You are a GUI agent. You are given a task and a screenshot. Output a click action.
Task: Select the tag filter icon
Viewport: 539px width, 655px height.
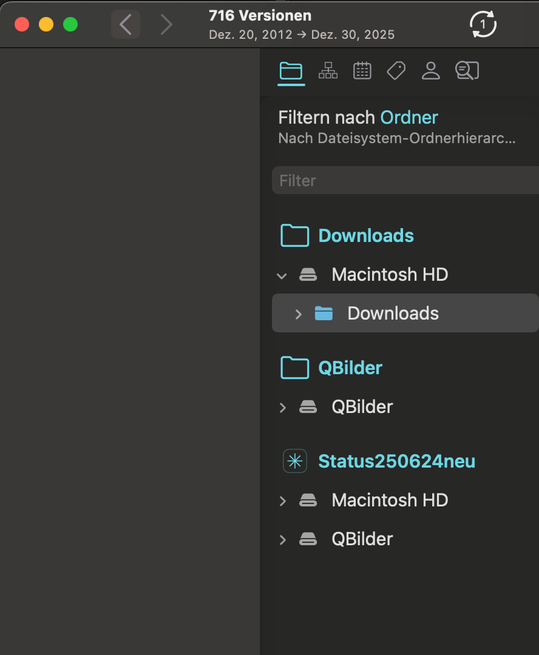pos(396,72)
